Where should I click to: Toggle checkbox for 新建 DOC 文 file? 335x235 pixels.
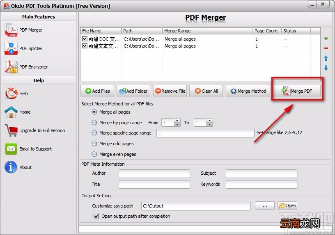click(85, 39)
